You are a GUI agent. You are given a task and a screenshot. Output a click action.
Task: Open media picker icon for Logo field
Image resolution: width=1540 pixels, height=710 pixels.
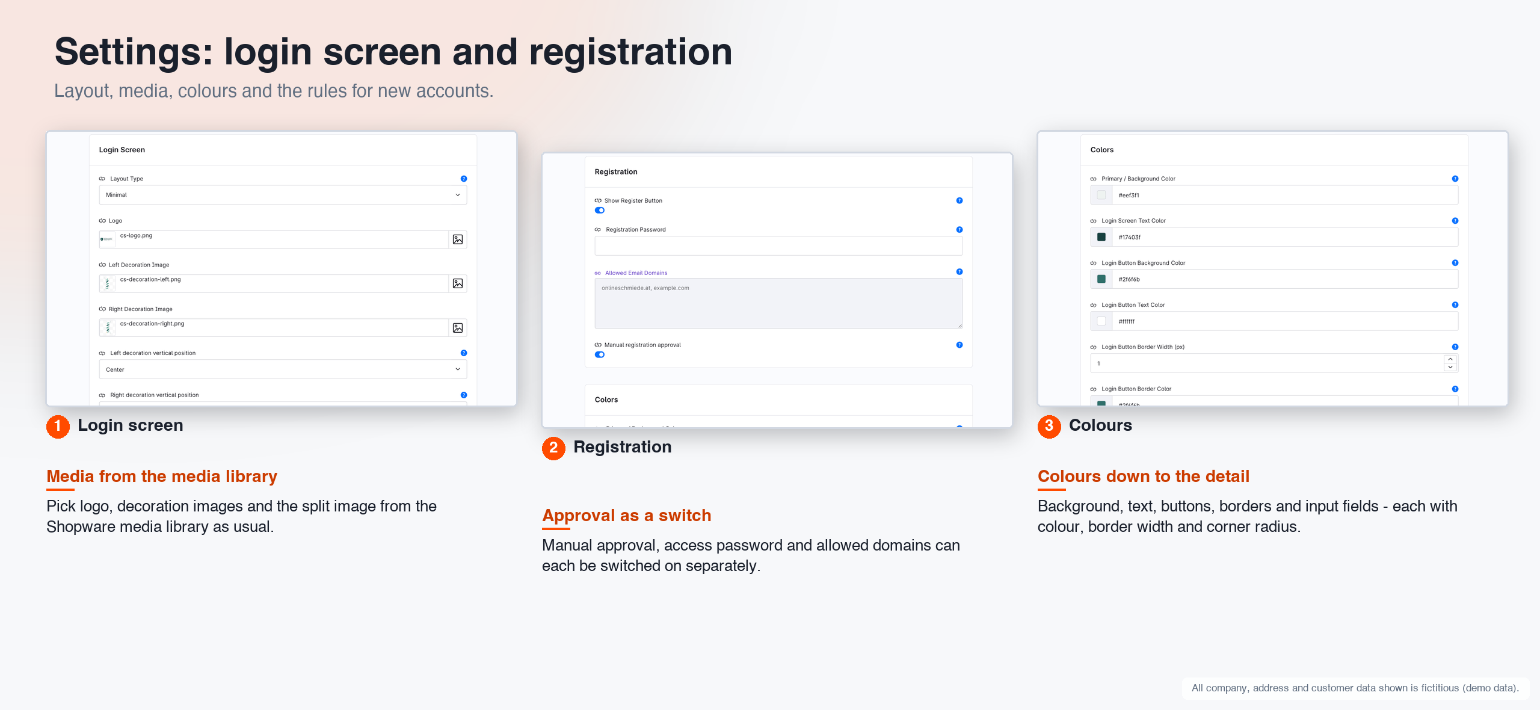click(458, 239)
